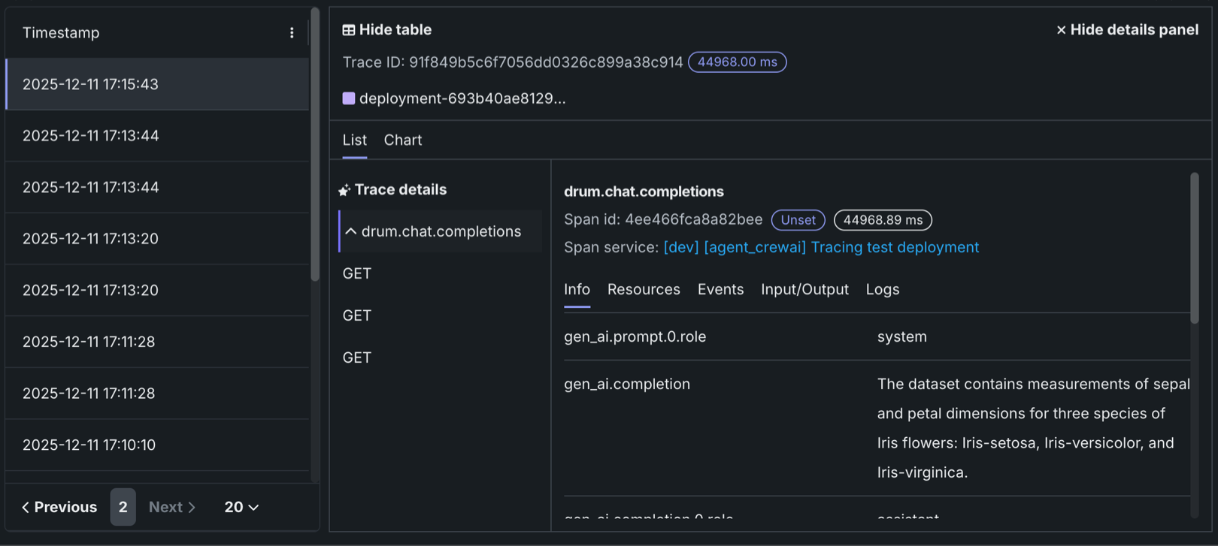Click the 44968.00 ms trace duration badge
The image size is (1218, 546).
click(x=737, y=62)
